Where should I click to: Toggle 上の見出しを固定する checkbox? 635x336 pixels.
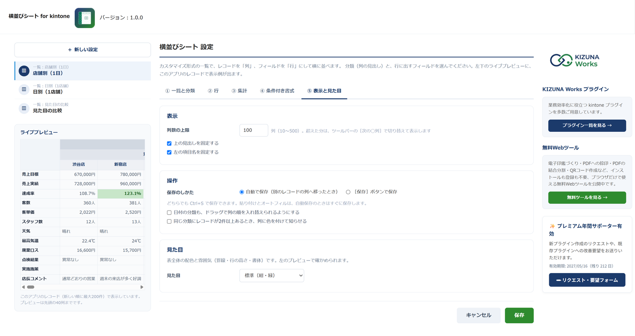point(169,144)
